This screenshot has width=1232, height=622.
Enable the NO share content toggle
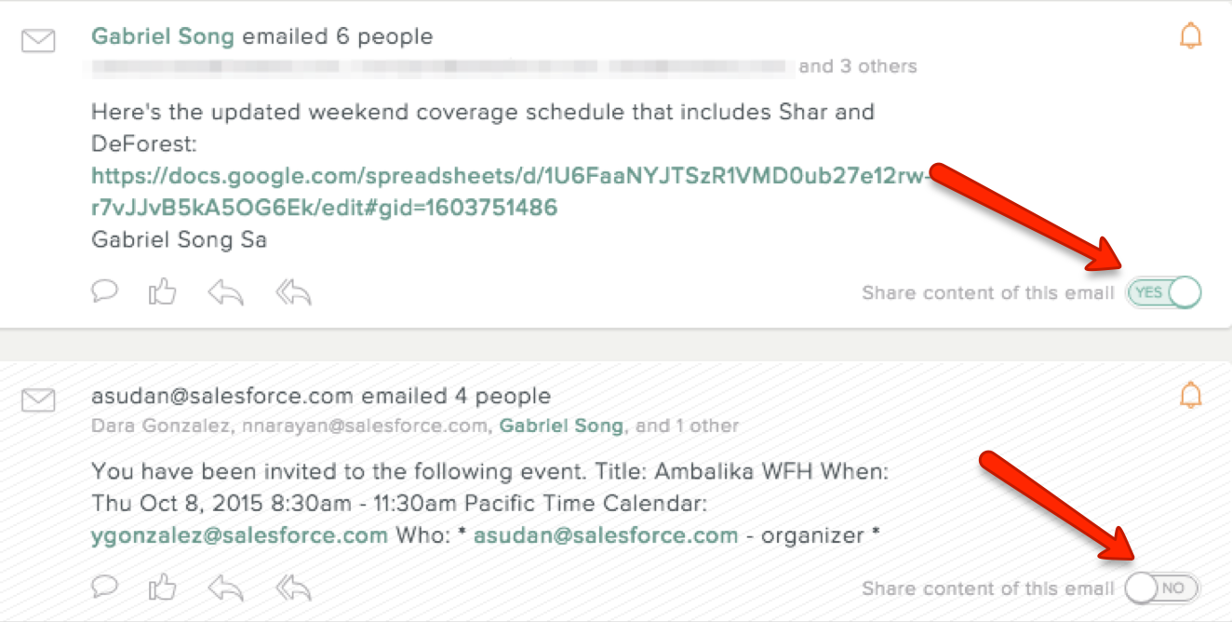point(1162,588)
